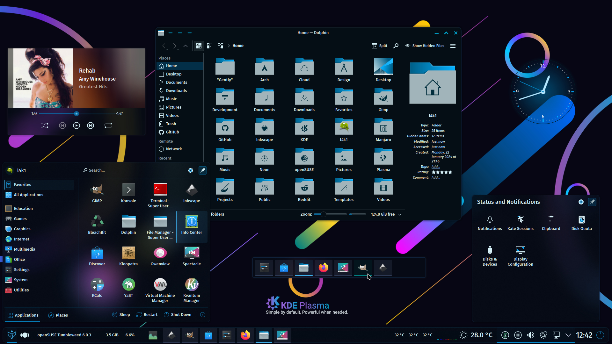Viewport: 612px width, 344px height.
Task: Expand free space dropdown in Dolphin status bar
Action: (x=400, y=214)
